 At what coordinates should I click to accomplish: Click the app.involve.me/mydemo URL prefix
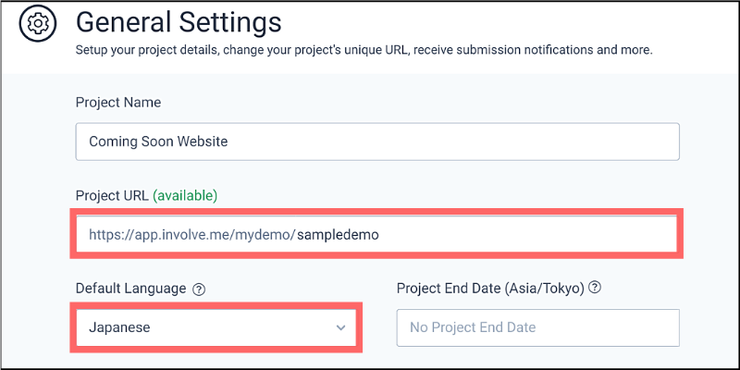click(191, 235)
